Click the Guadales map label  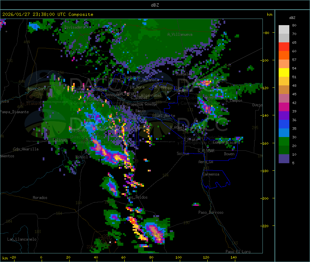(184, 74)
